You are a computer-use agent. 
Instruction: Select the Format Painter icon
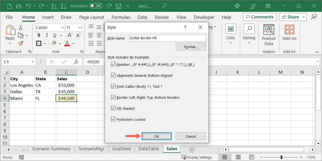click(x=21, y=43)
